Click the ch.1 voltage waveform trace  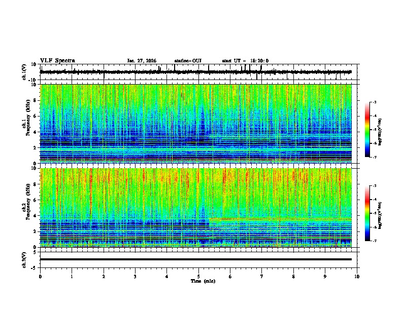coord(195,72)
